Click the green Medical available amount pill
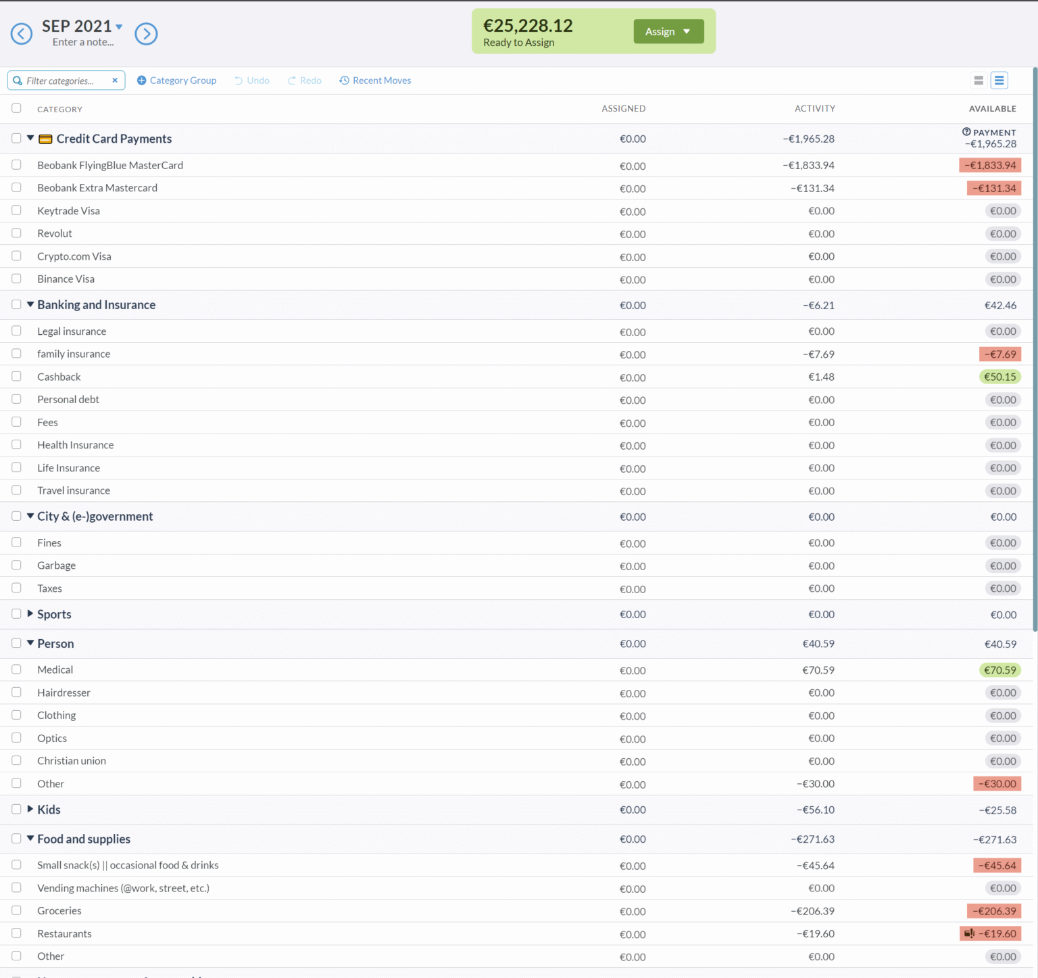 [999, 670]
